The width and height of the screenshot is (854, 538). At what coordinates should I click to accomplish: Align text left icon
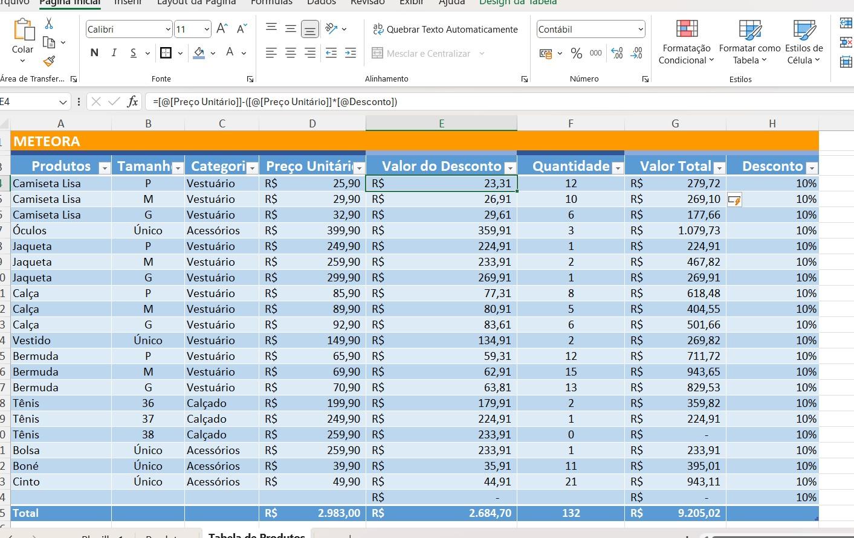271,53
